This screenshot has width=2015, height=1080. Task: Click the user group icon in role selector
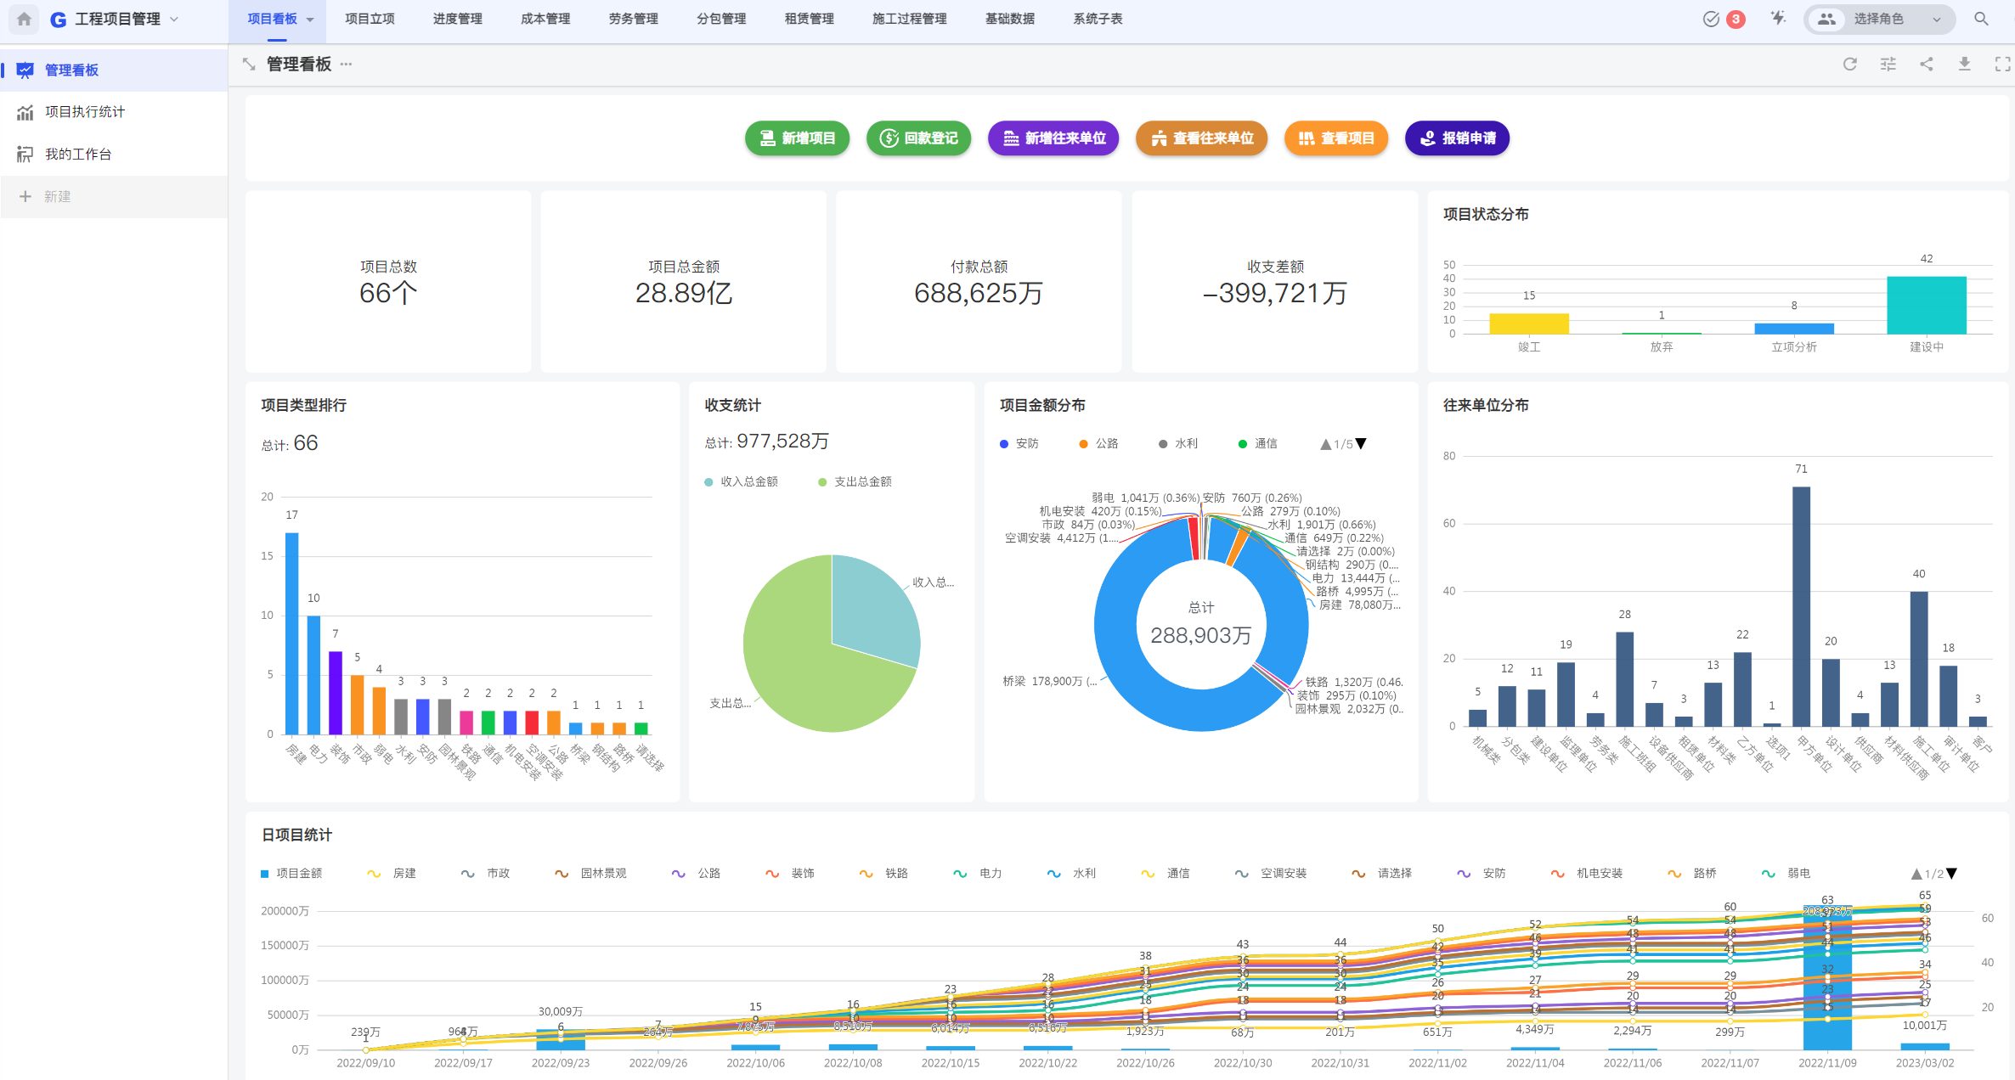coord(1826,19)
